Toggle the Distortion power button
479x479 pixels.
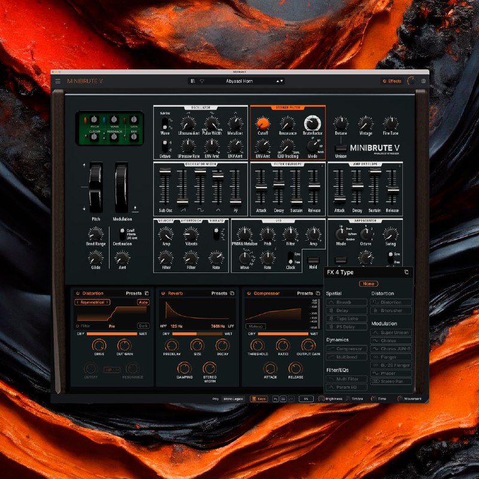pyautogui.click(x=78, y=293)
